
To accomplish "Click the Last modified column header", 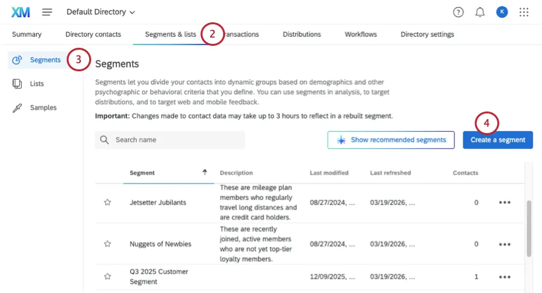I will [x=329, y=173].
